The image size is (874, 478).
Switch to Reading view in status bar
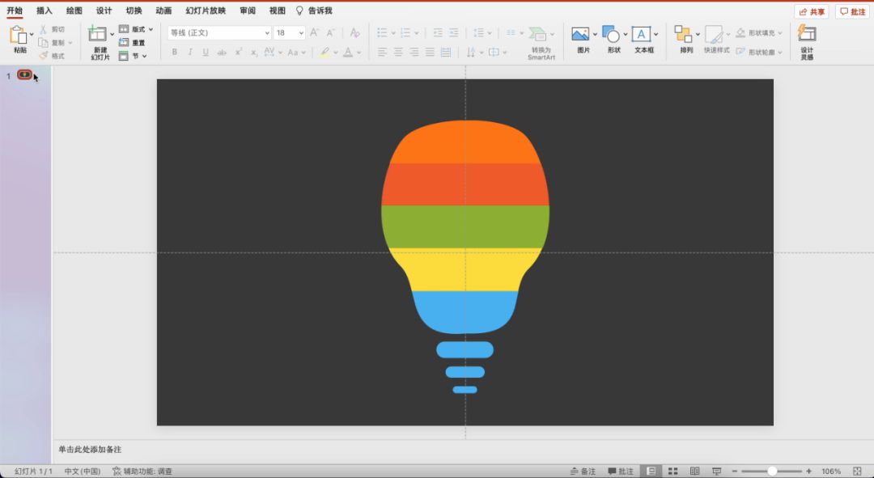[694, 472]
